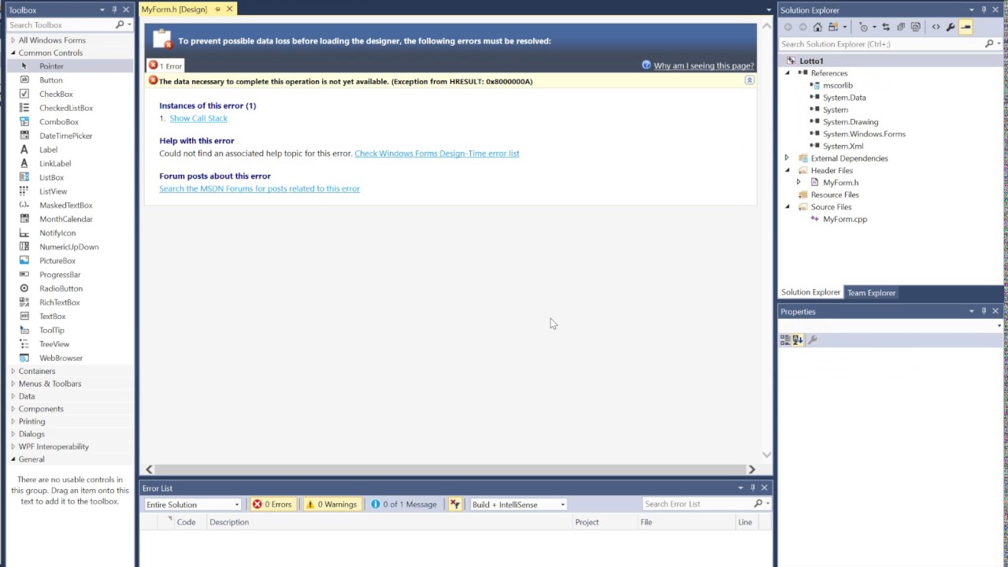
Task: Click the Search Toolbox input field
Action: click(61, 24)
